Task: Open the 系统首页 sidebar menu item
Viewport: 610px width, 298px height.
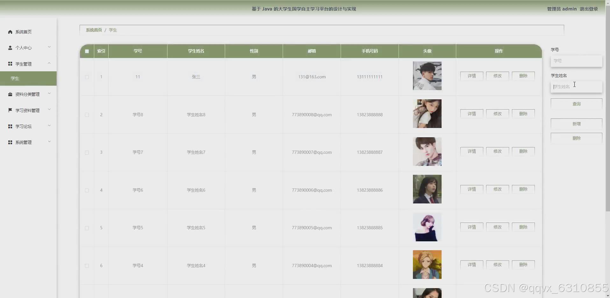Action: pos(28,32)
